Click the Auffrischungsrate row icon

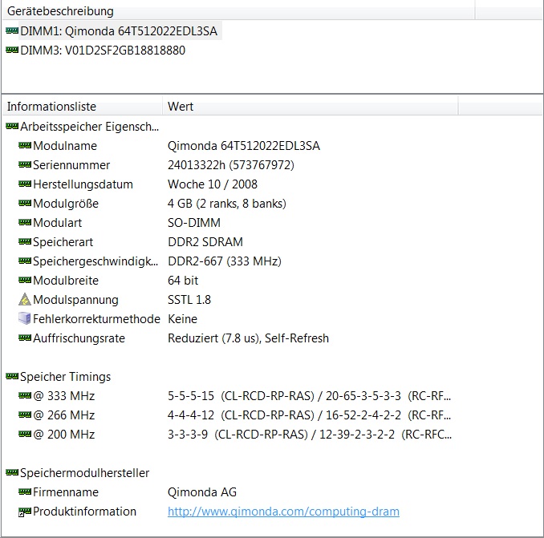pyautogui.click(x=25, y=338)
